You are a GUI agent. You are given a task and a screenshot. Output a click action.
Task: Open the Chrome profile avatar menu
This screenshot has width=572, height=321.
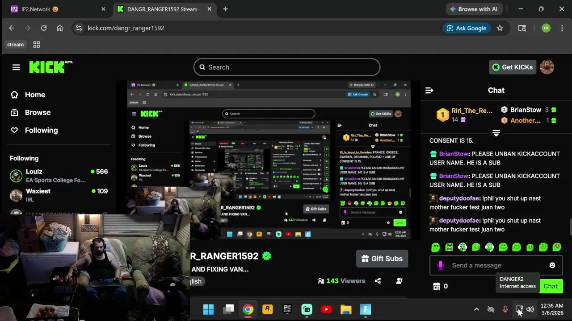(546, 28)
